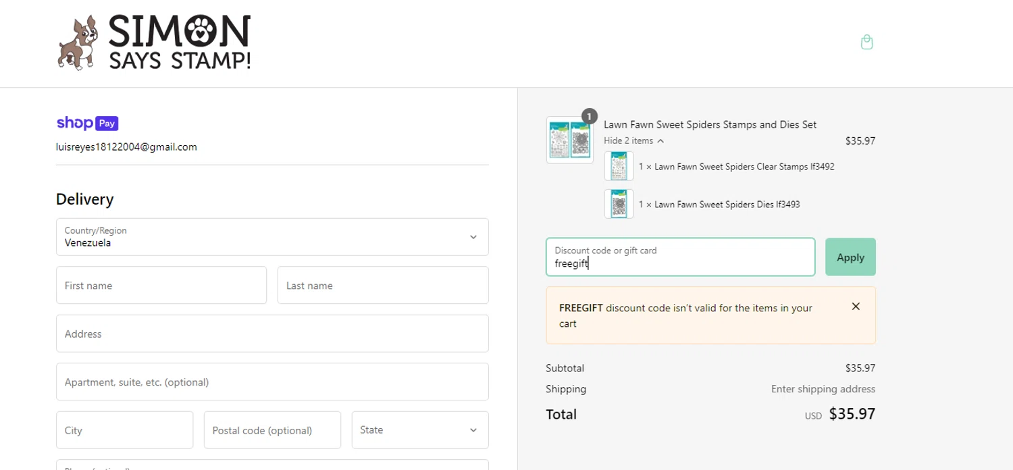Click the Last name field
The image size is (1013, 470).
click(383, 286)
